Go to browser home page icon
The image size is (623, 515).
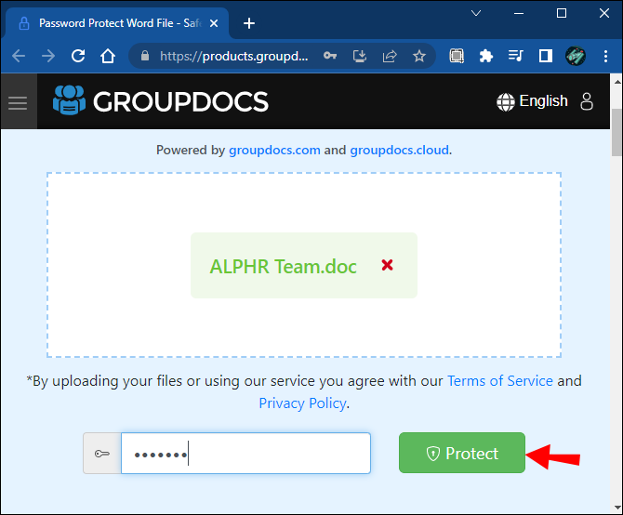pyautogui.click(x=108, y=56)
